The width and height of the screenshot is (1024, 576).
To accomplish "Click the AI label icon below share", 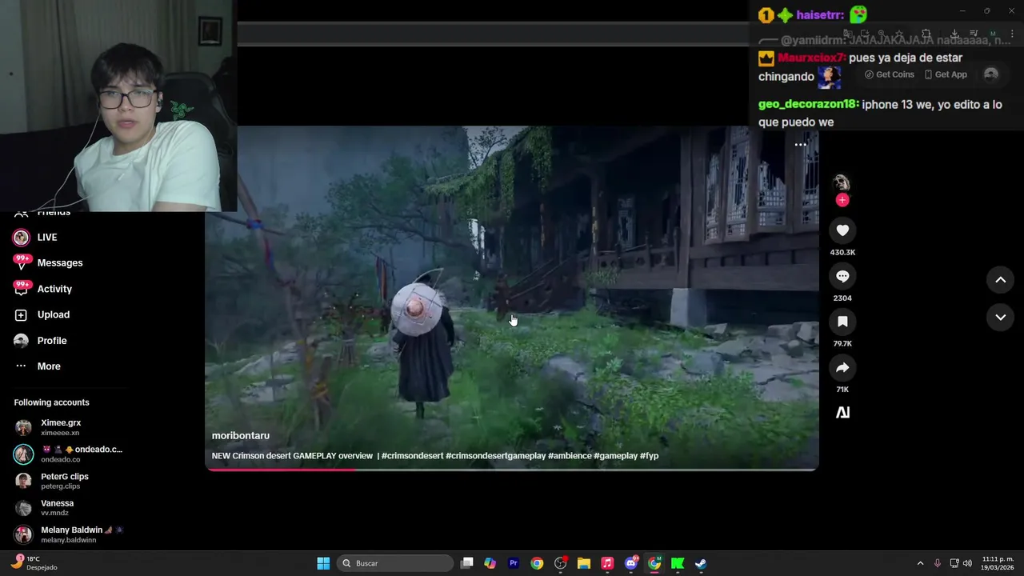I will pos(842,413).
